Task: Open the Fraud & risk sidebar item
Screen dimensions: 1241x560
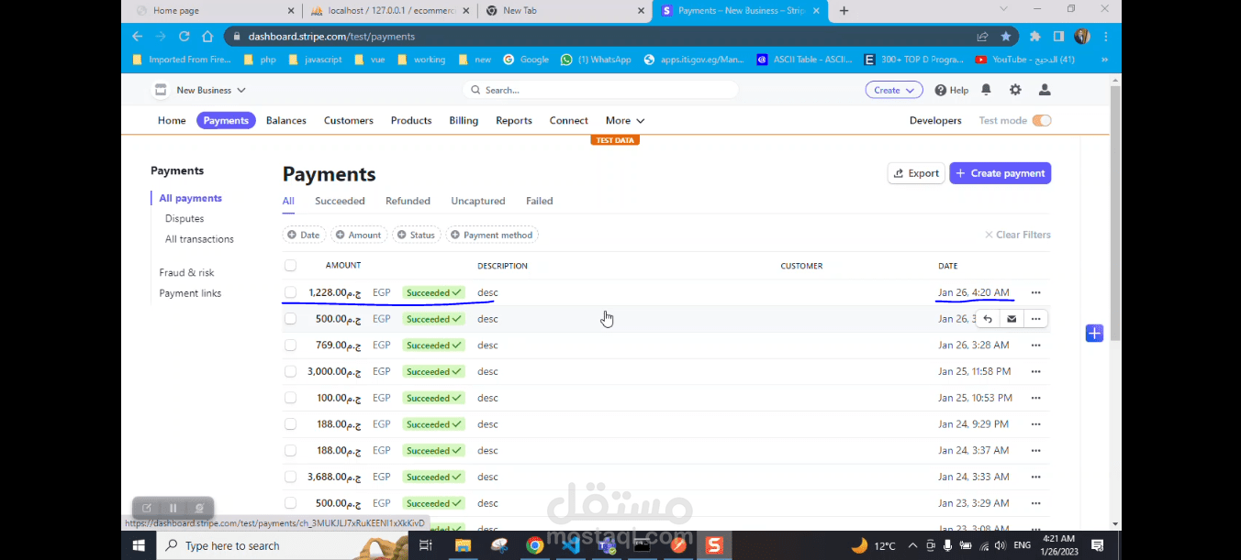Action: tap(186, 273)
